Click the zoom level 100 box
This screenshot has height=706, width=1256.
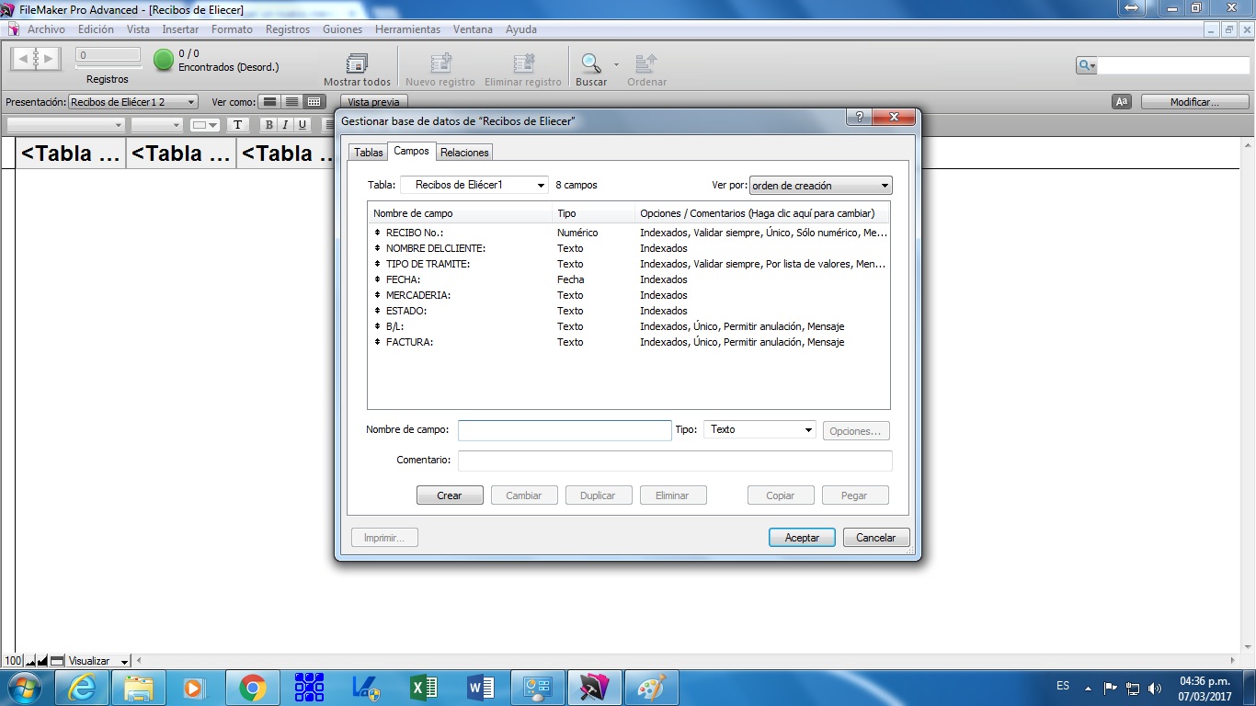pos(13,661)
